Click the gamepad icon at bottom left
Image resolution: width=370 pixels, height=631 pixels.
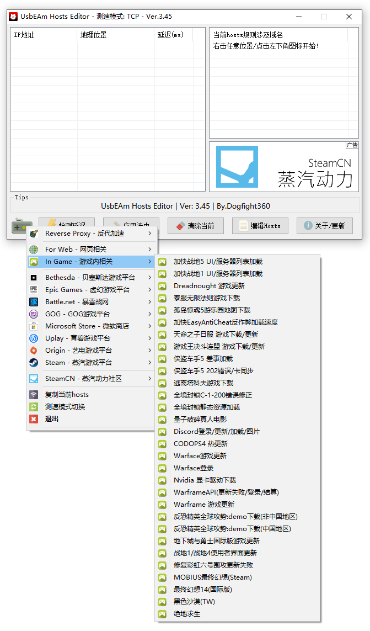point(21,226)
